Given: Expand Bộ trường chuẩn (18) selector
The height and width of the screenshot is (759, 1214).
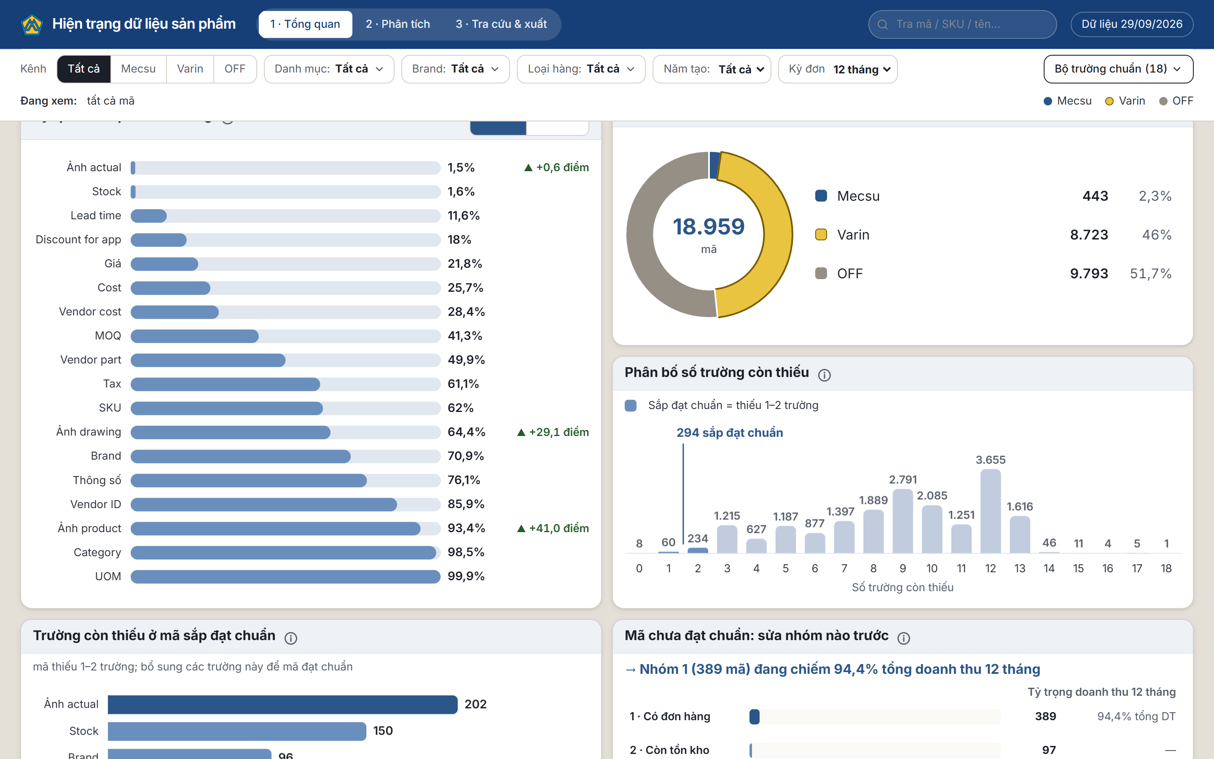Looking at the screenshot, I should [x=1118, y=69].
